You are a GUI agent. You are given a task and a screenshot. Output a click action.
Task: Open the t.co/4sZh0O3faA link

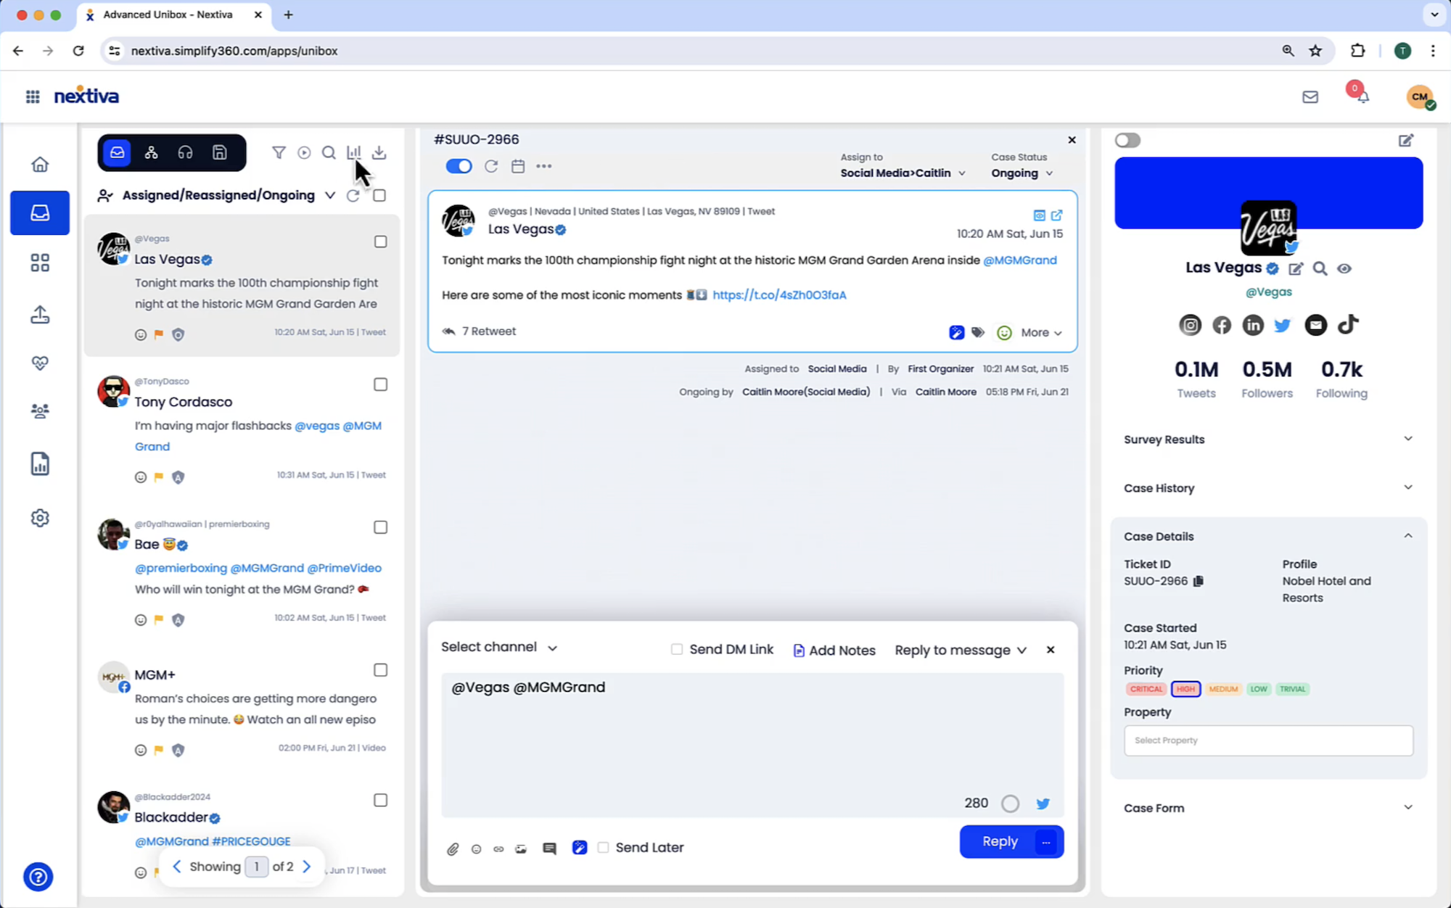(779, 295)
